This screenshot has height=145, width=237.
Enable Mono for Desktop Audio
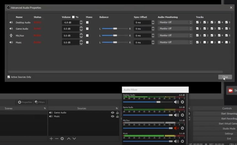(x=87, y=23)
